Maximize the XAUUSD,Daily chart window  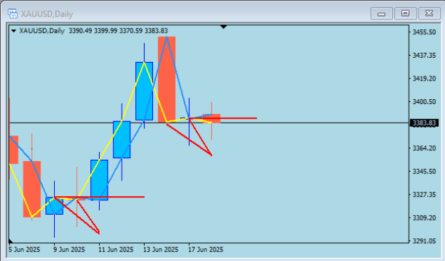[x=405, y=14]
